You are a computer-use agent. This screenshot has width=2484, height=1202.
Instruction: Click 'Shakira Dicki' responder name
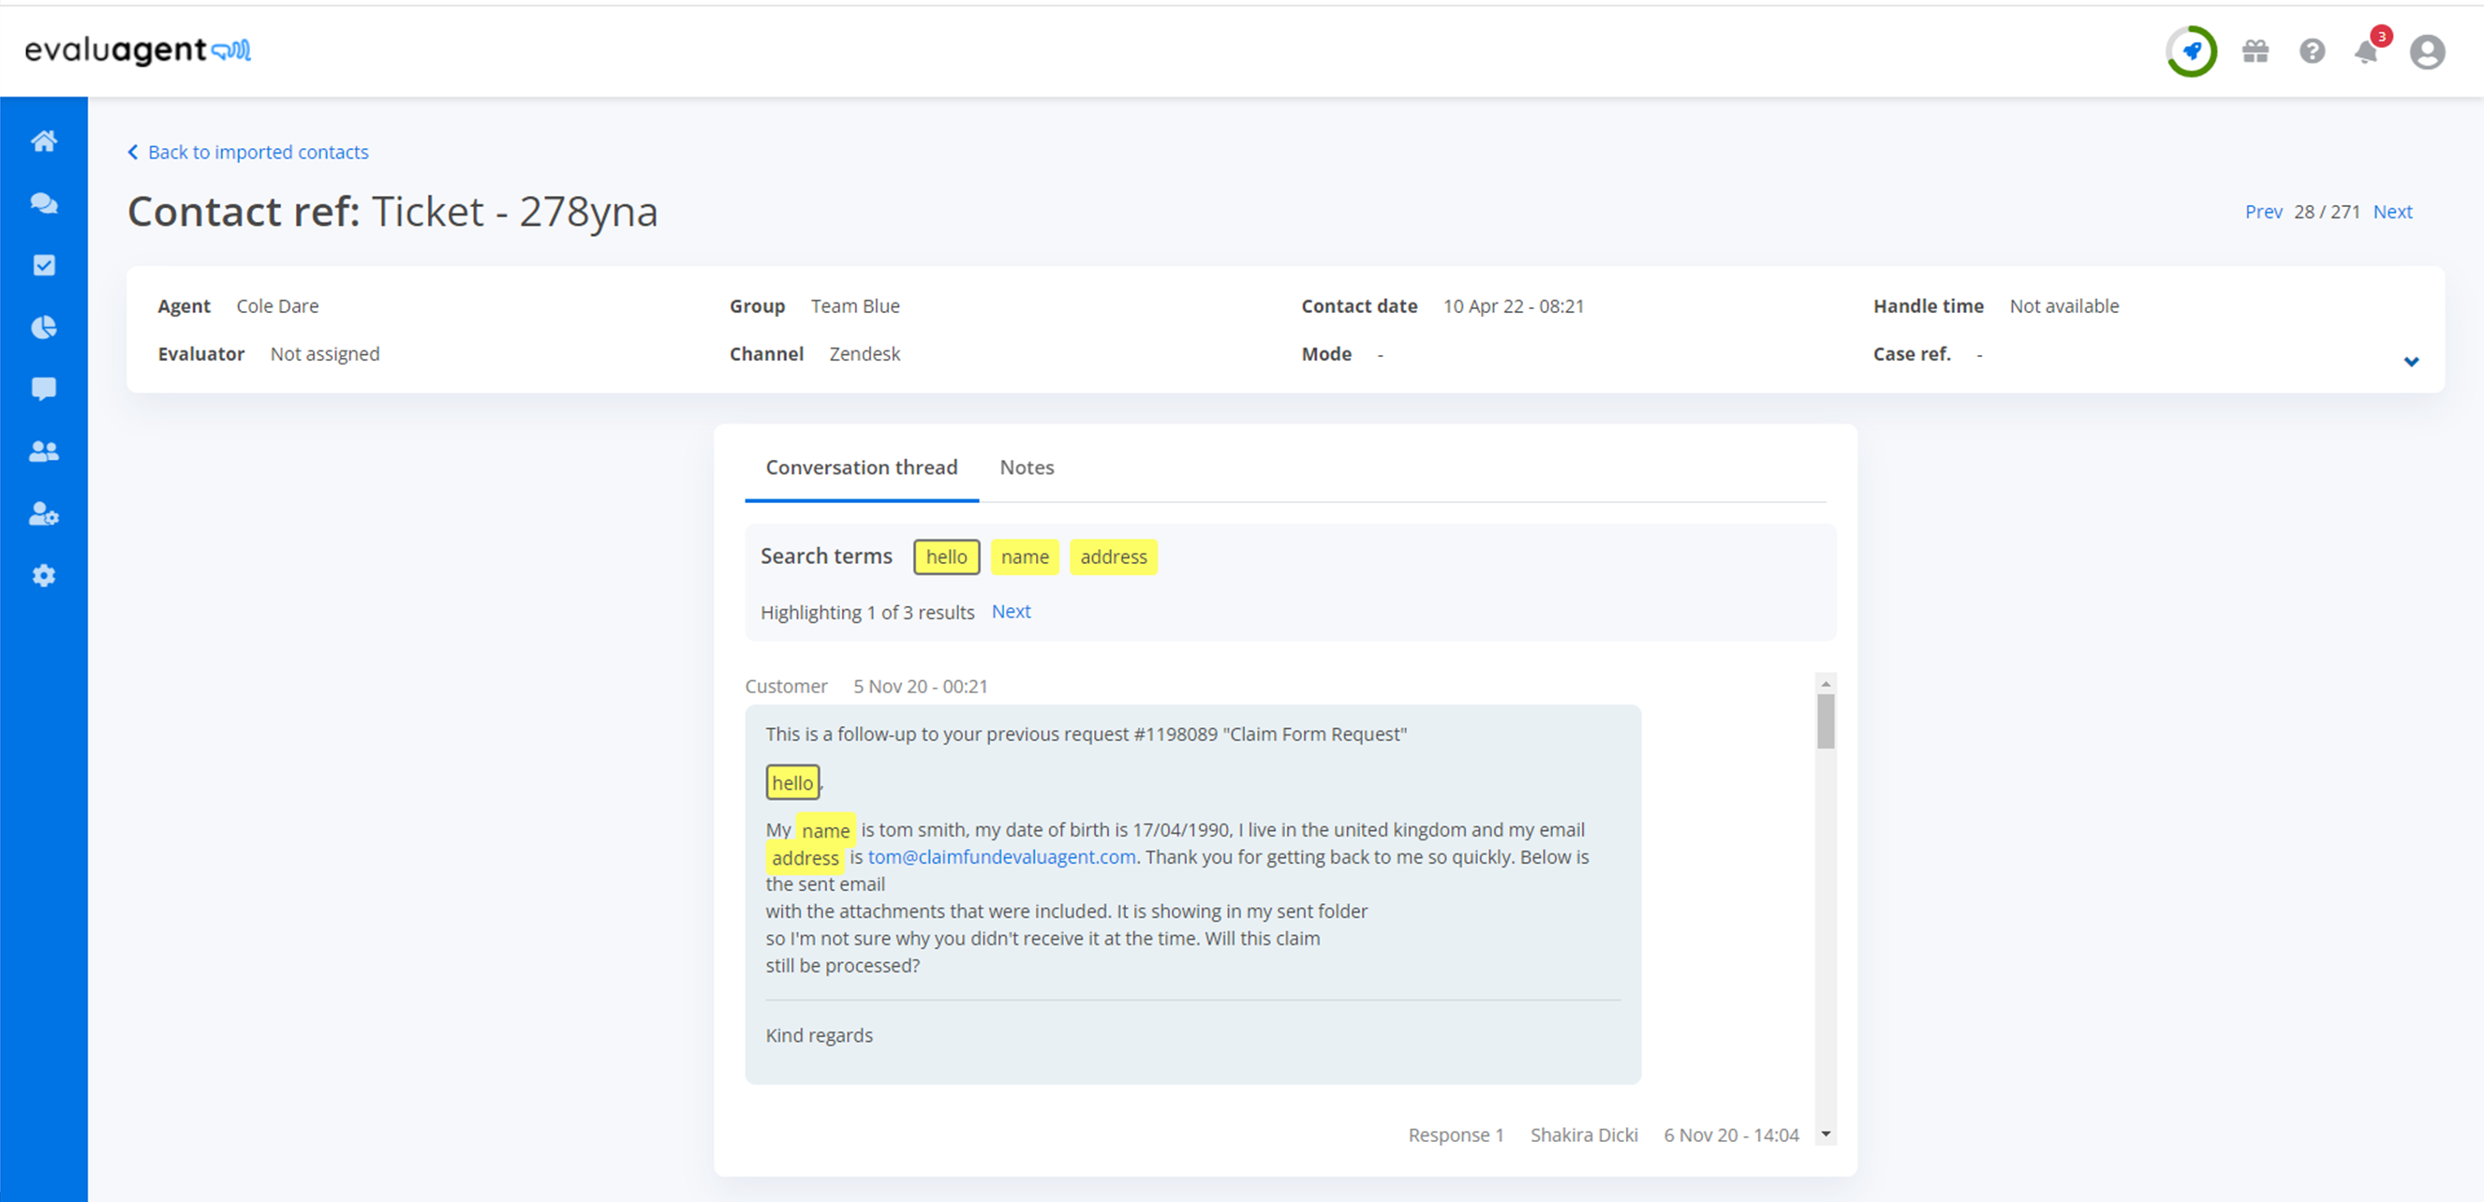(x=1583, y=1135)
